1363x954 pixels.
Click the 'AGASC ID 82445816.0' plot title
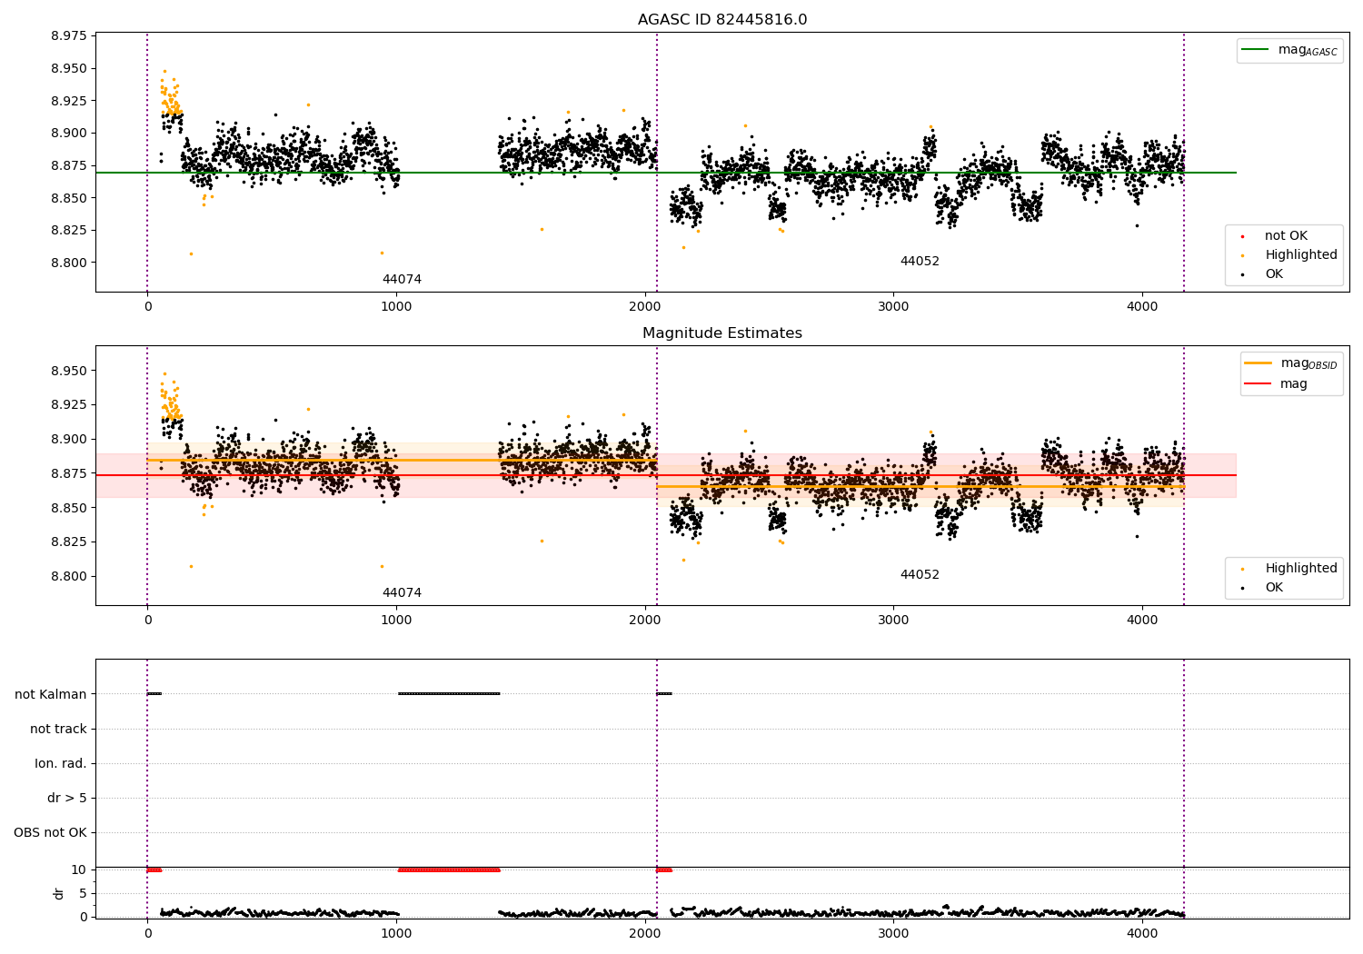click(722, 20)
